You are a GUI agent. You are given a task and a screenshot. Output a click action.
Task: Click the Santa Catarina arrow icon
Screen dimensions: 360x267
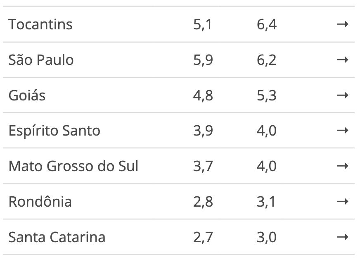[x=342, y=237]
